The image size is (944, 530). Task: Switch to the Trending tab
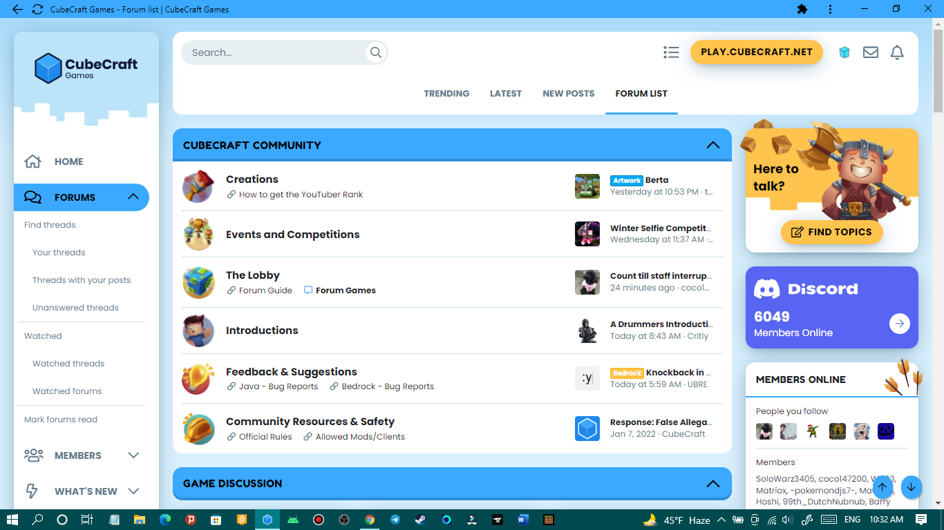(446, 93)
